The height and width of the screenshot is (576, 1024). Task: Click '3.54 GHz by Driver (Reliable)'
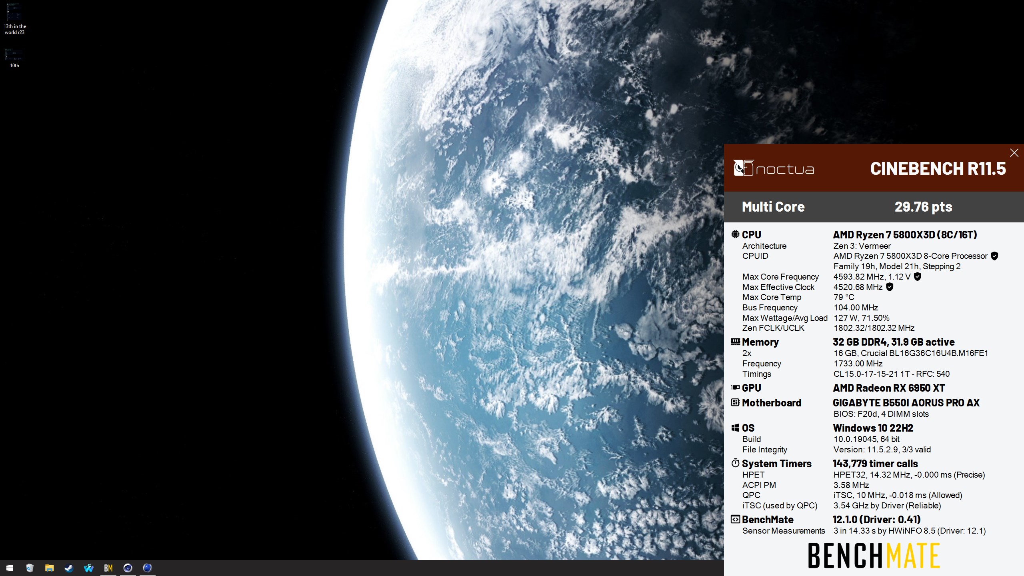point(887,506)
